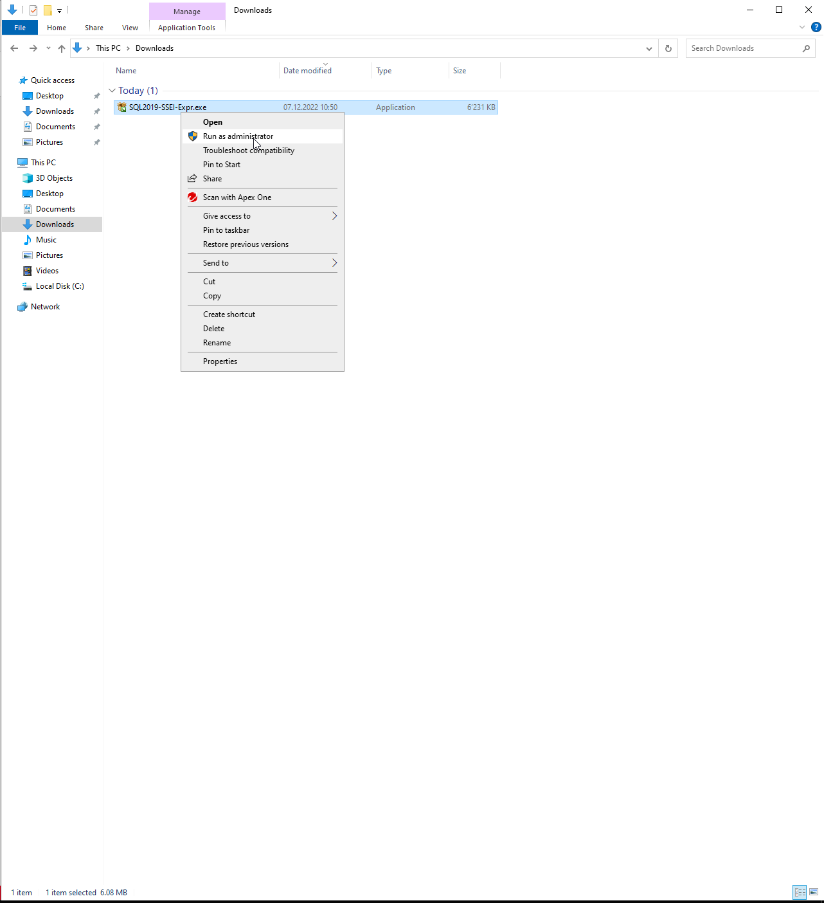Viewport: 824px width, 903px height.
Task: Switch to Large icons view in status bar
Action: pos(814,892)
